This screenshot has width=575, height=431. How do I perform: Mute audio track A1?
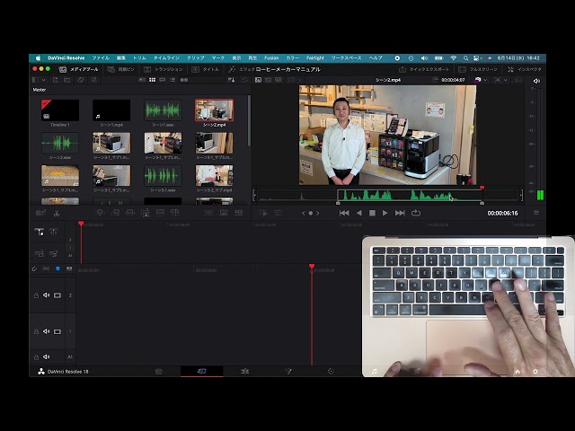47,356
